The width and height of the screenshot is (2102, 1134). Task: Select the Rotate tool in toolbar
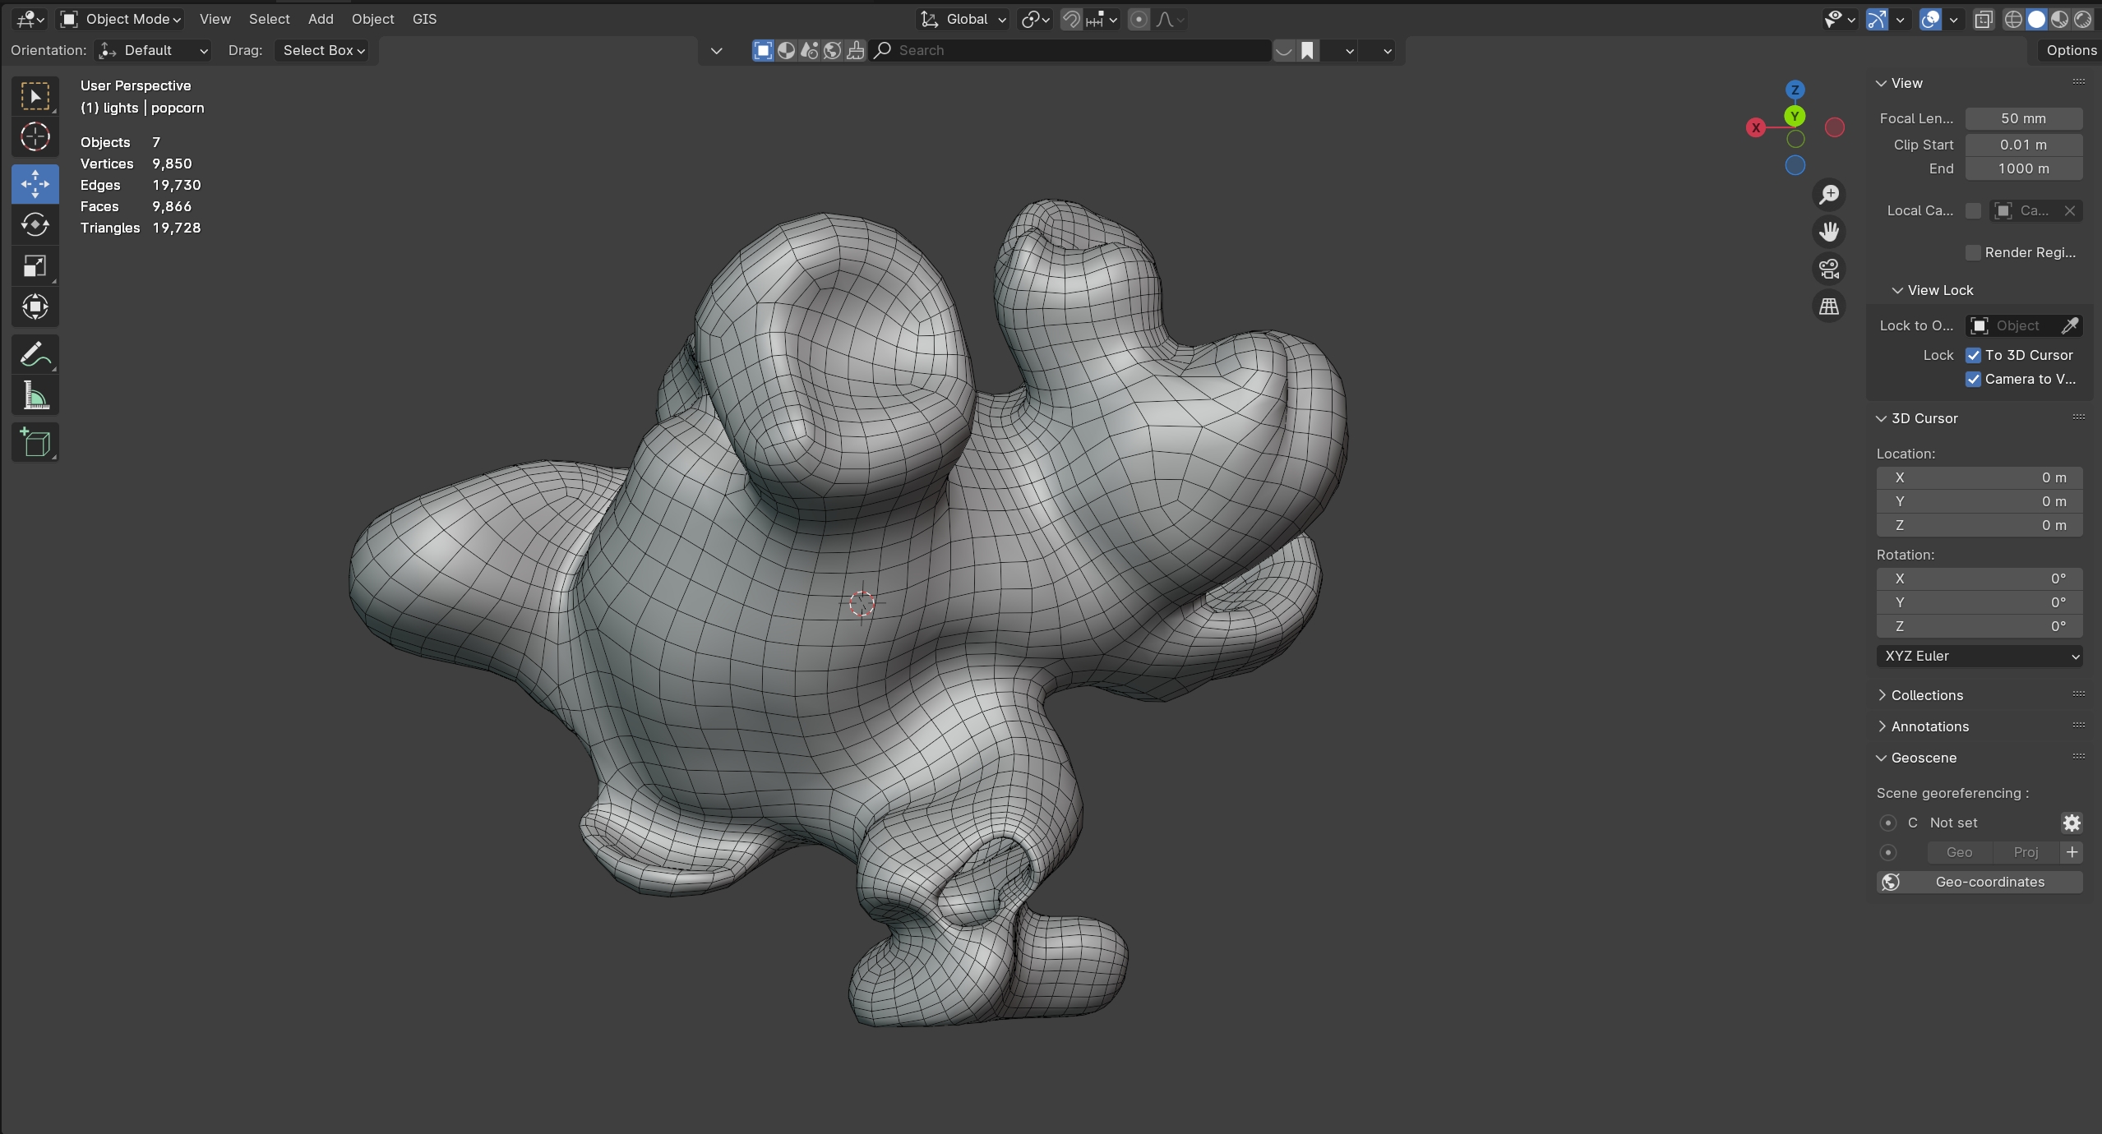tap(35, 224)
